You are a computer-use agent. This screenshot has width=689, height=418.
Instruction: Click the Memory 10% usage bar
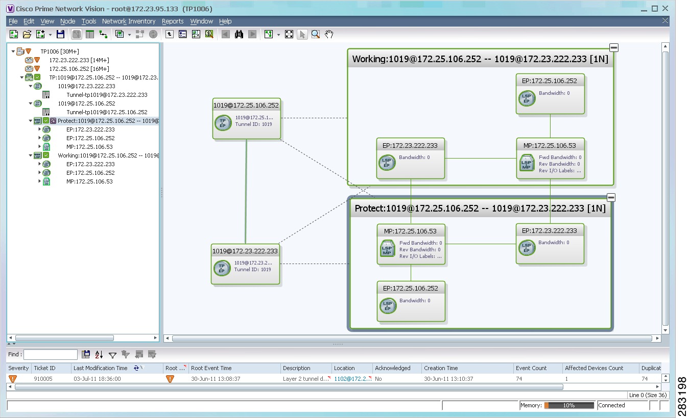pos(569,405)
